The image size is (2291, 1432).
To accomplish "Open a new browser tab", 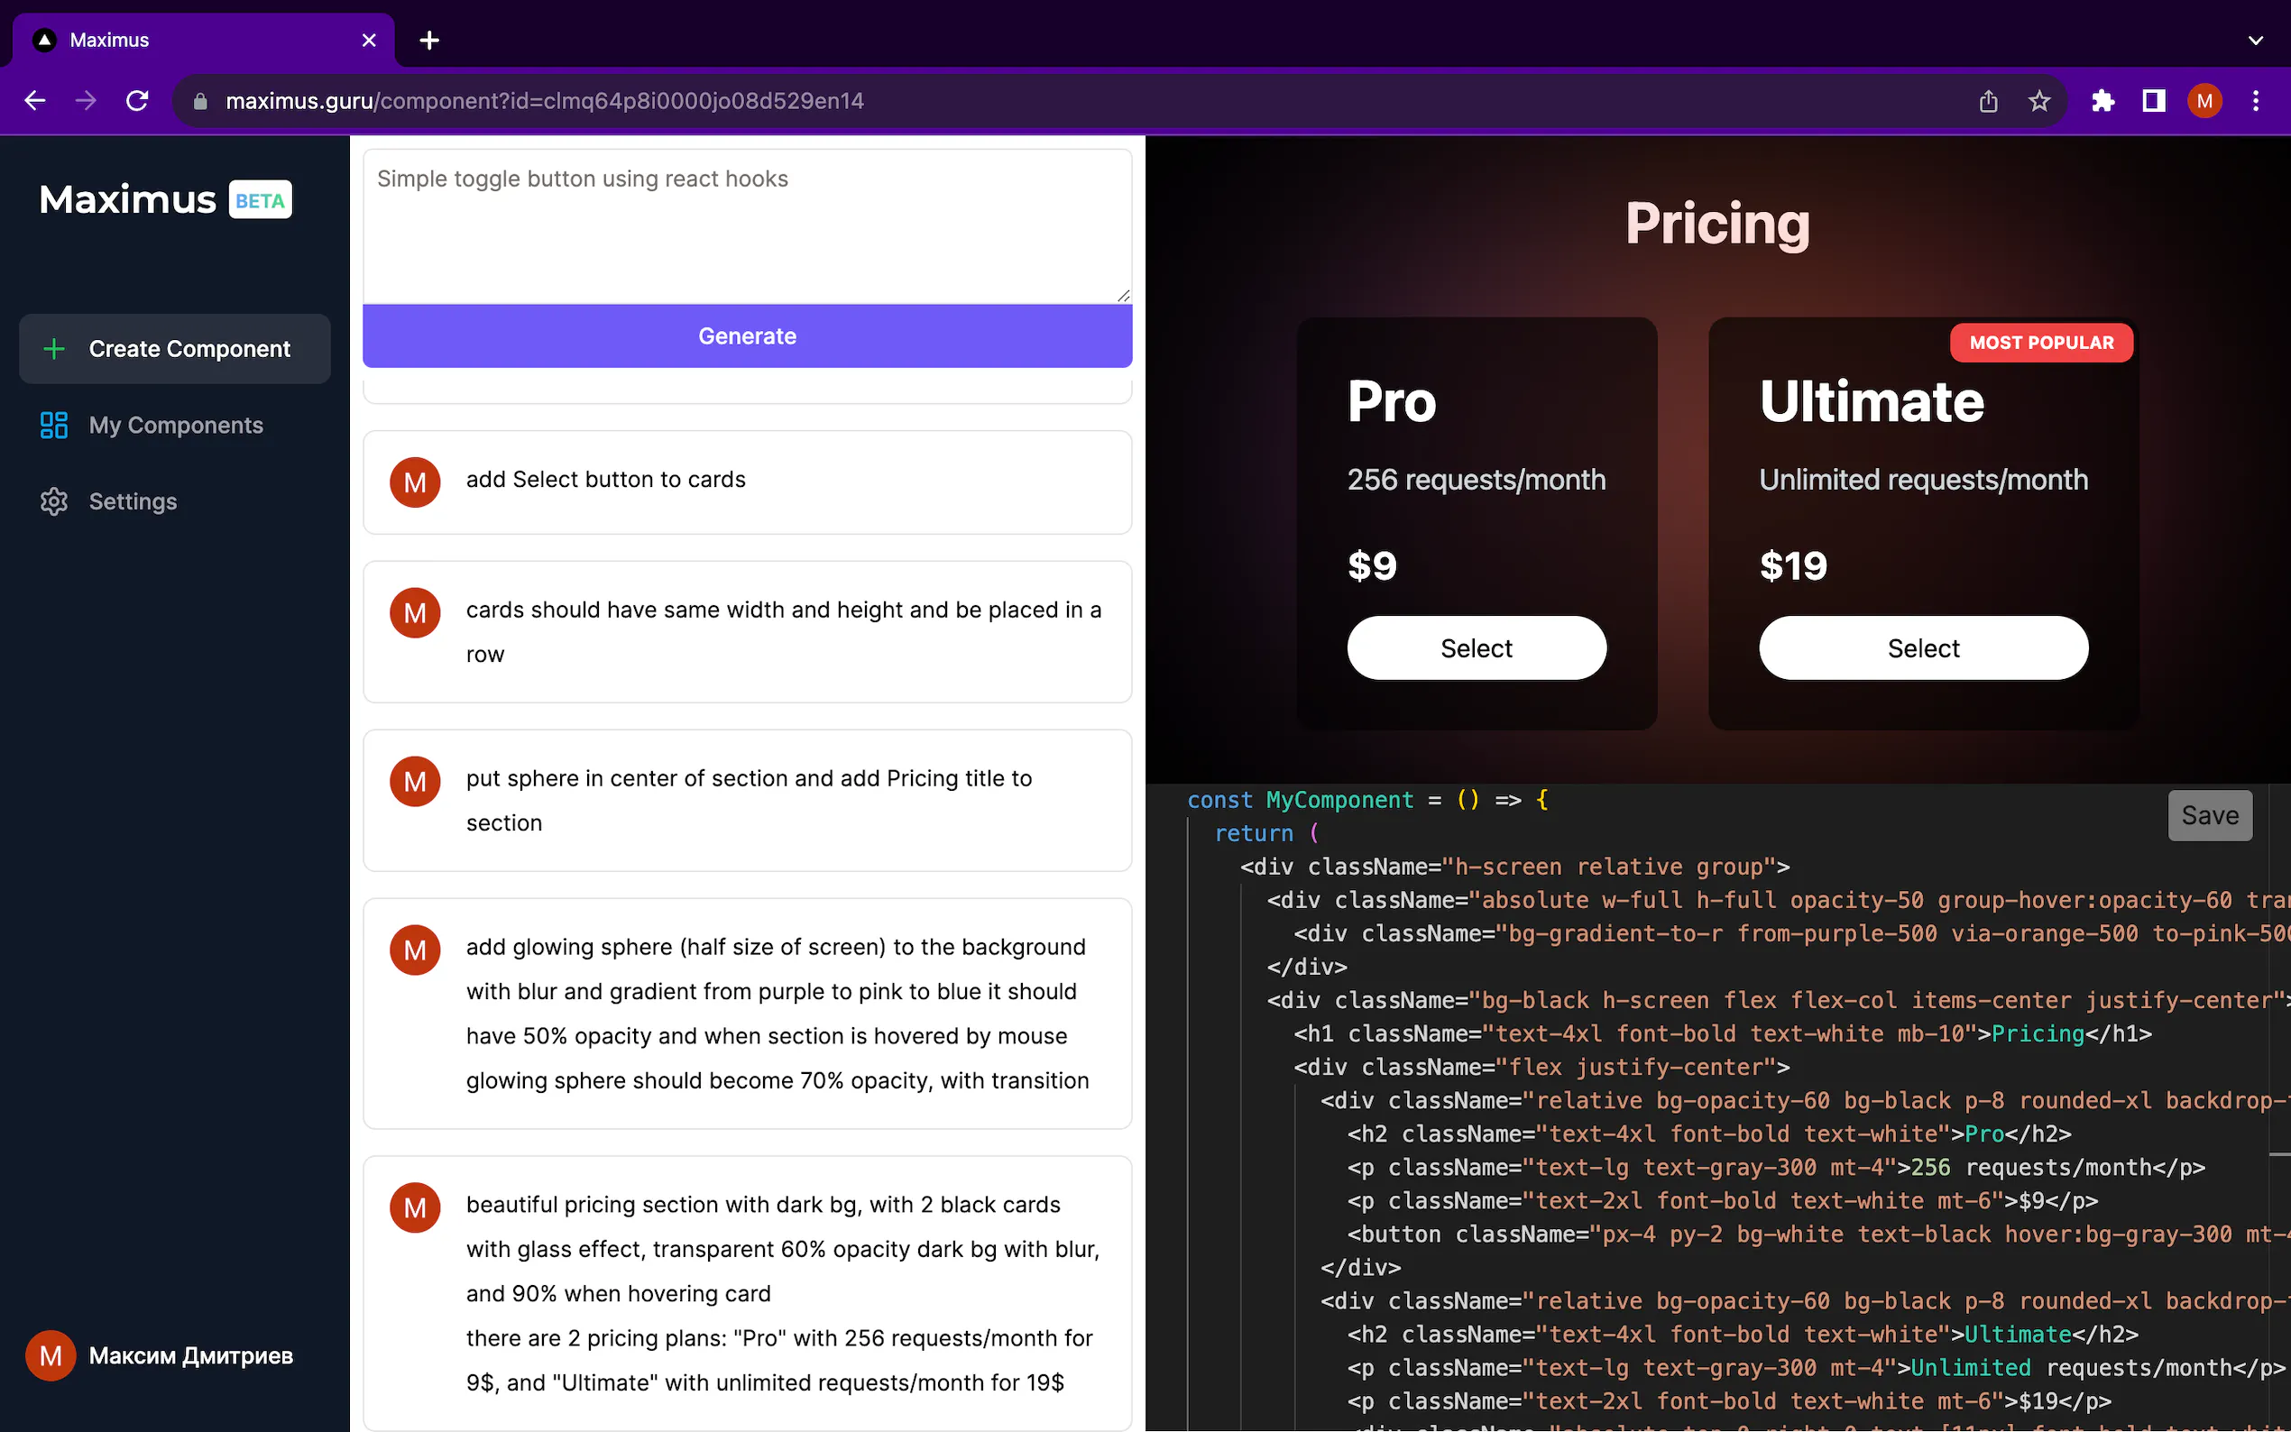I will [429, 40].
